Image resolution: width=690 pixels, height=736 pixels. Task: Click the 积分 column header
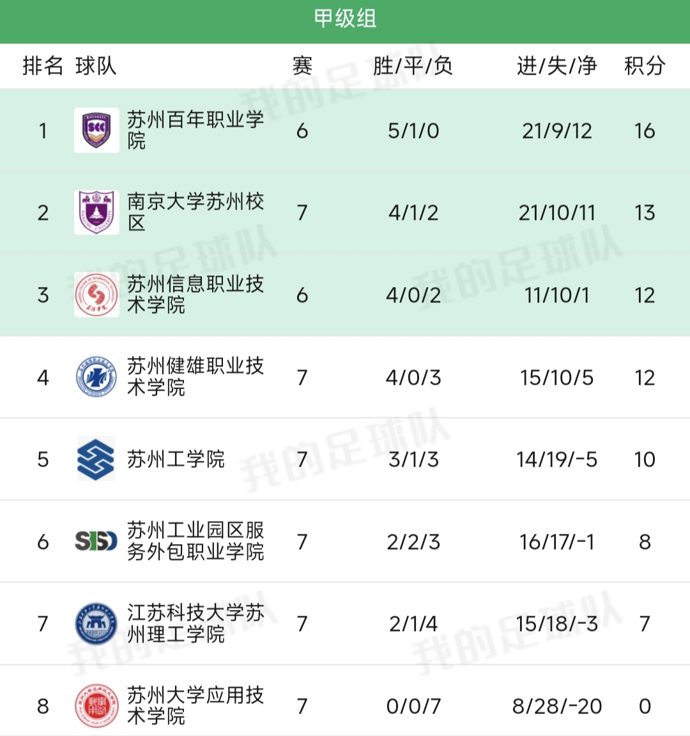644,66
